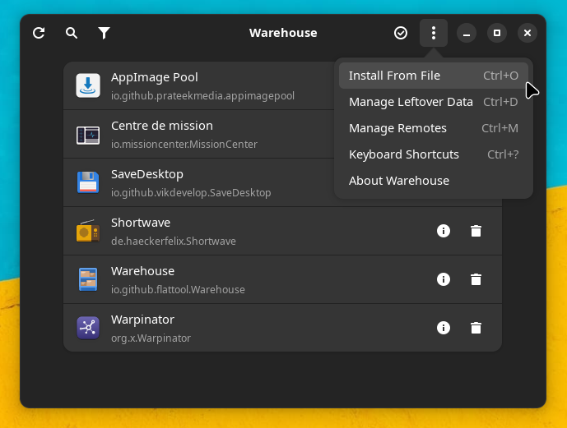Delete Warpinator using trash icon
The width and height of the screenshot is (567, 428).
(476, 328)
